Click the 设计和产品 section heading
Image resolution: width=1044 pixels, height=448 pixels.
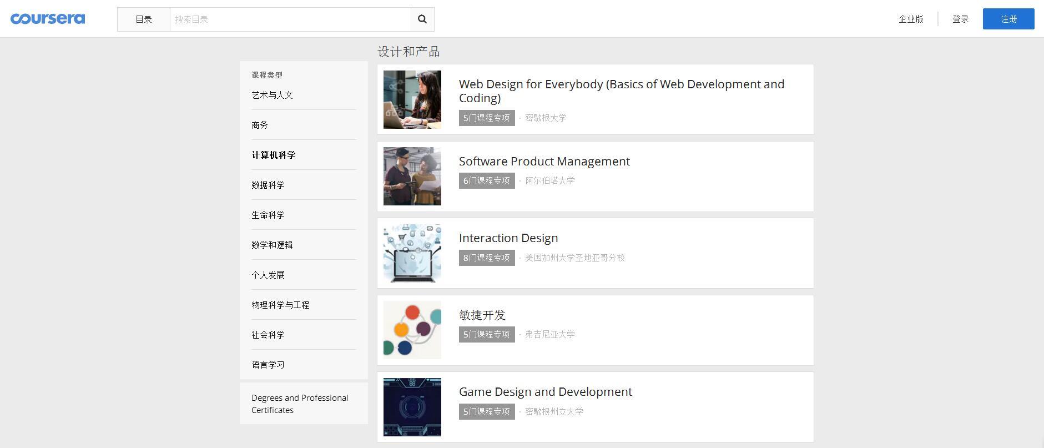point(409,52)
